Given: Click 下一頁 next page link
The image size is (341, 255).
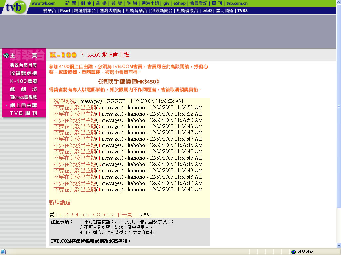Looking at the screenshot, I should pos(124,215).
